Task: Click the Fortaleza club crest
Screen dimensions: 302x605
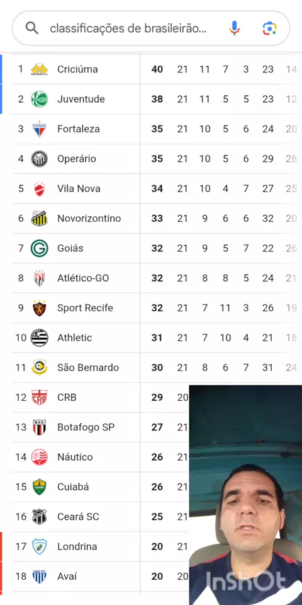Action: point(39,129)
